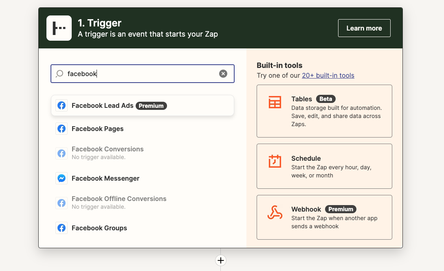Screen dimensions: 444x271
Task: Click the Webhook icon
Action: click(x=275, y=212)
